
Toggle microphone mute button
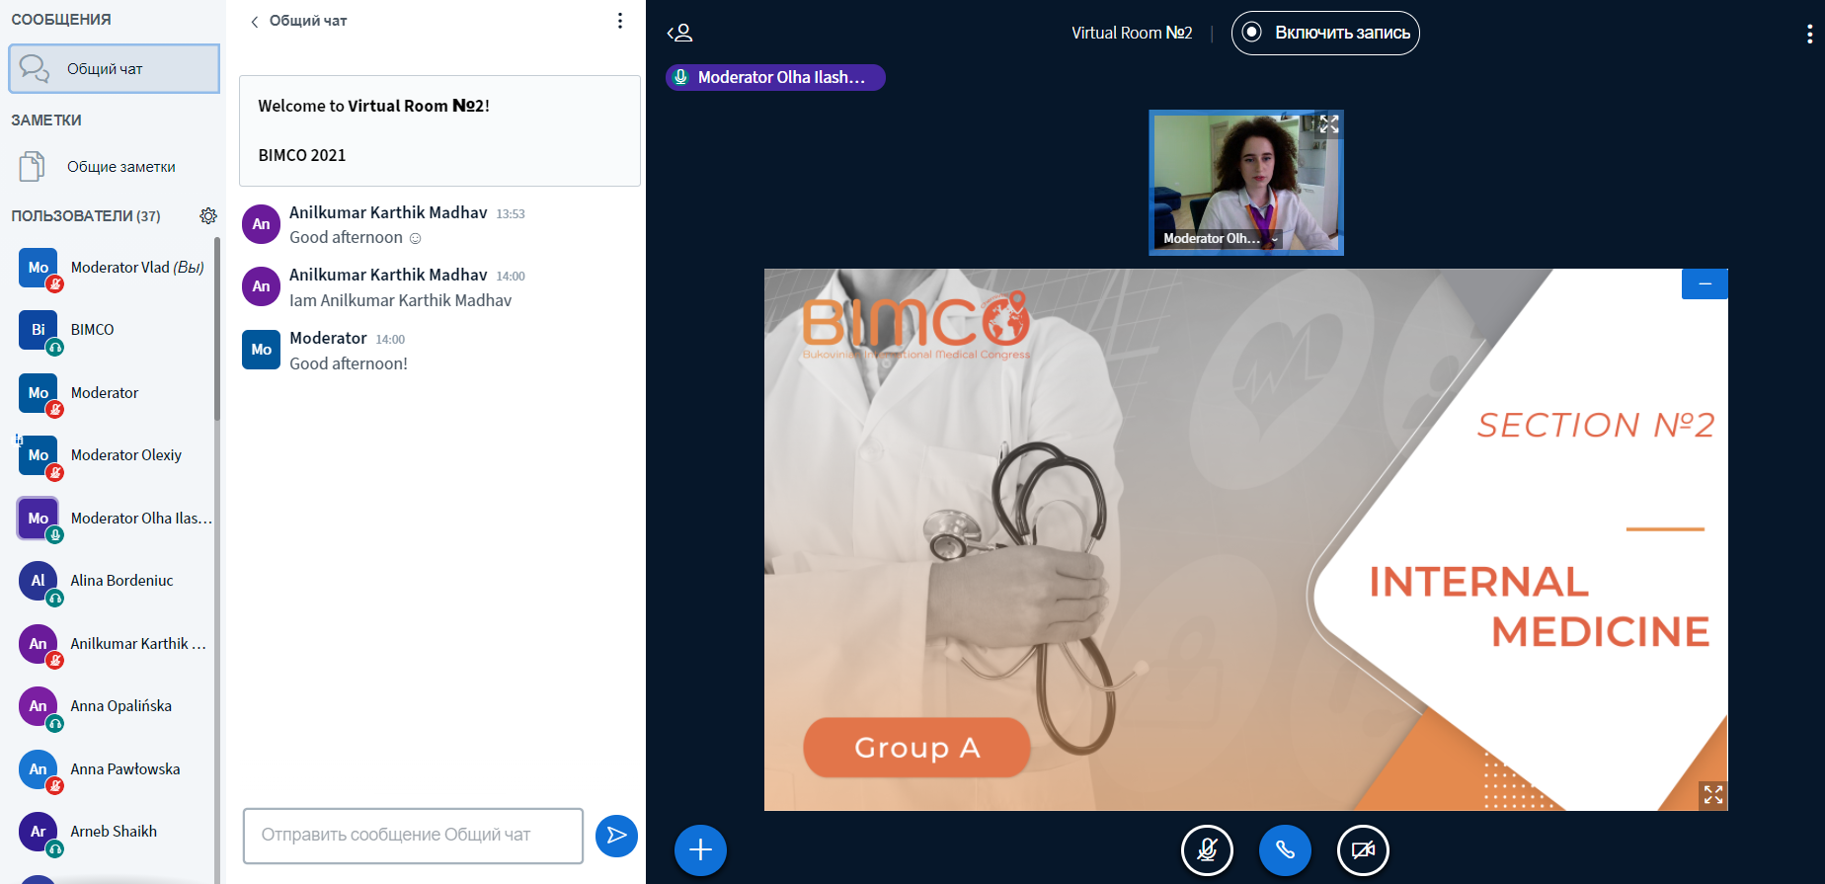tap(1207, 849)
